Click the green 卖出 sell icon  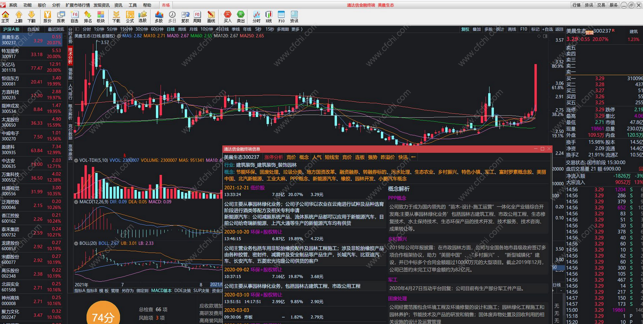pyautogui.click(x=241, y=17)
